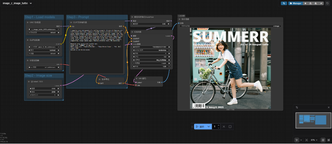
Task: Click the star icon next to Manager
Action: [306, 3]
